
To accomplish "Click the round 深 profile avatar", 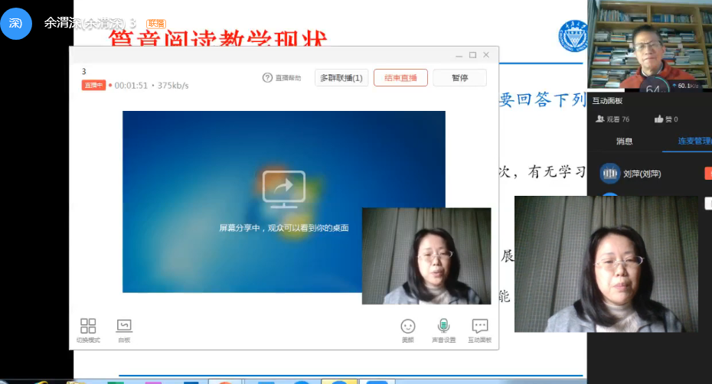I will pos(16,23).
